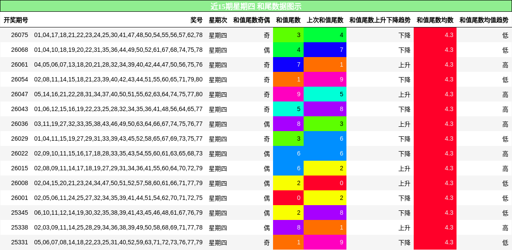Viewport: 512px width, 250px height.
Task: Select draw number 26047
Action: tap(20, 94)
